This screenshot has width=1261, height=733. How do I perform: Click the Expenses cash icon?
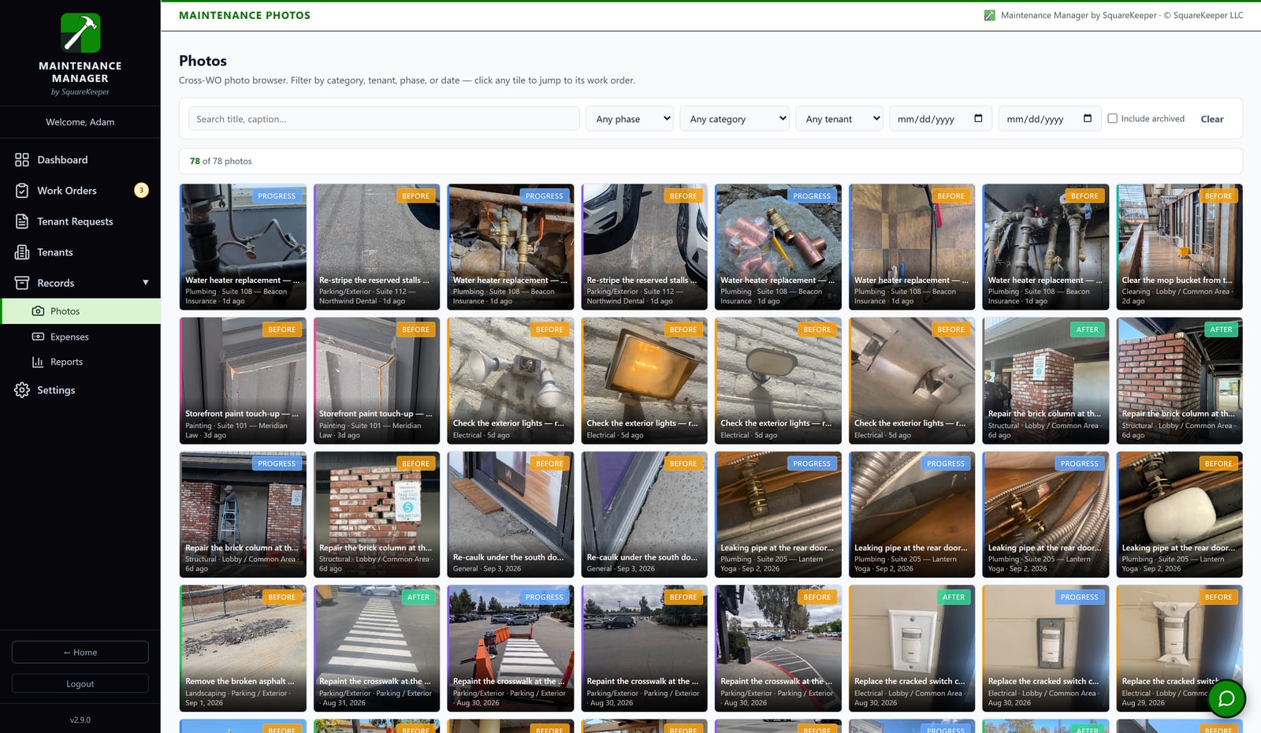[x=38, y=337]
